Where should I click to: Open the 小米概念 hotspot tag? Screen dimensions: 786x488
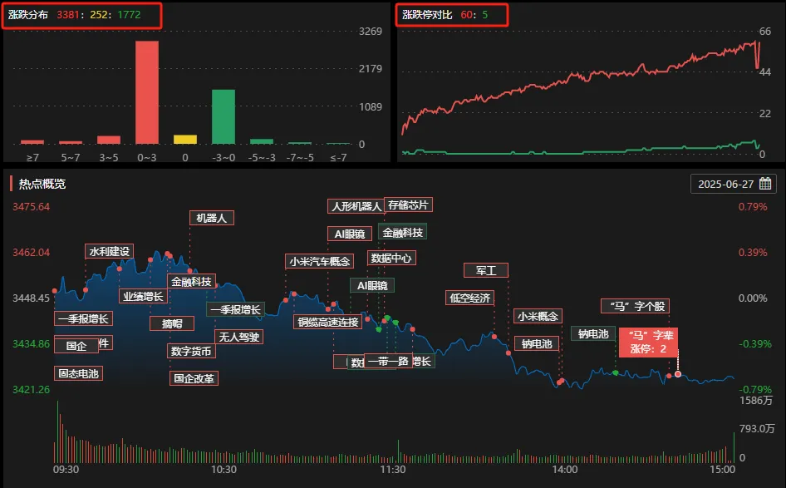click(x=538, y=316)
